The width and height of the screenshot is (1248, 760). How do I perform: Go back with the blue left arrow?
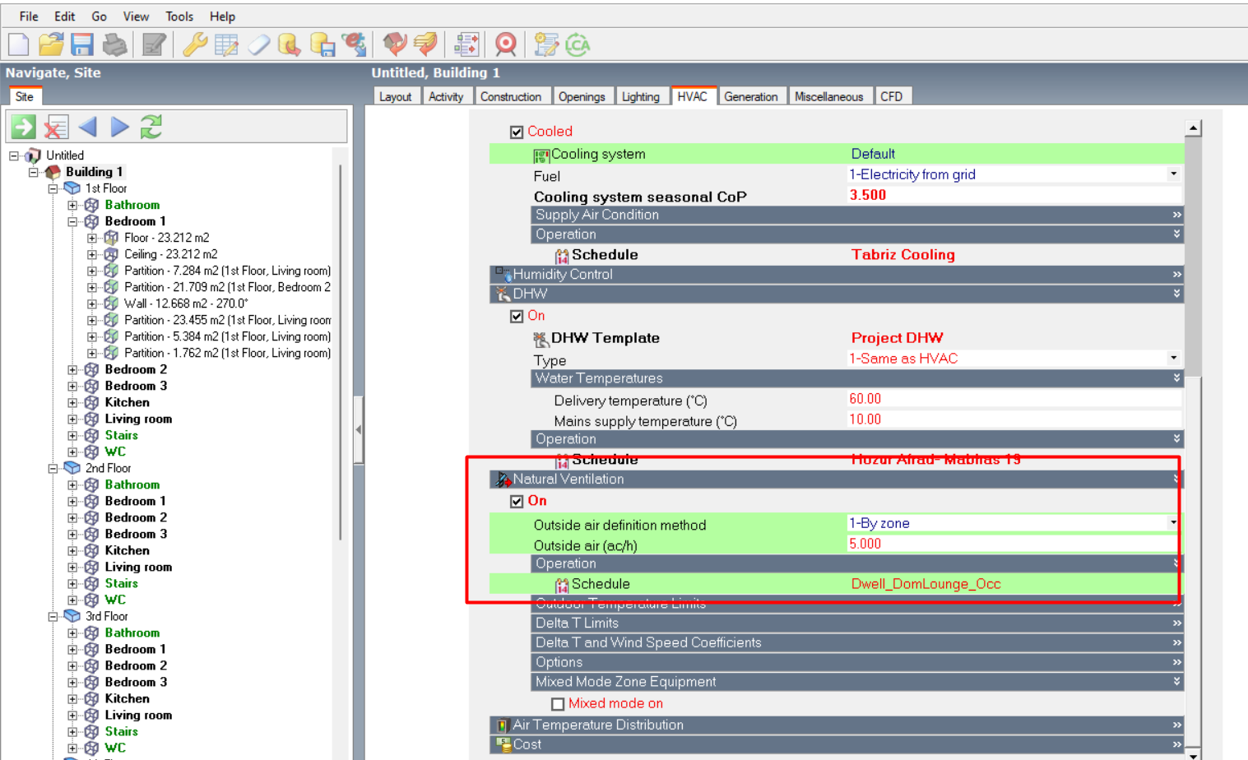click(x=88, y=127)
